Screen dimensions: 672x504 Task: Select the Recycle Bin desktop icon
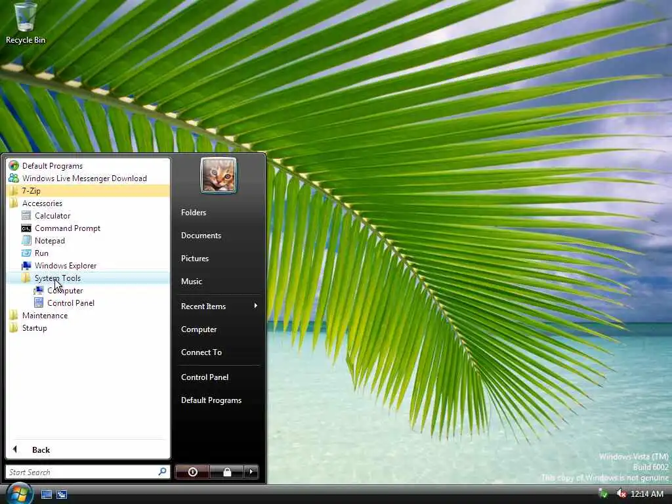pyautogui.click(x=26, y=23)
